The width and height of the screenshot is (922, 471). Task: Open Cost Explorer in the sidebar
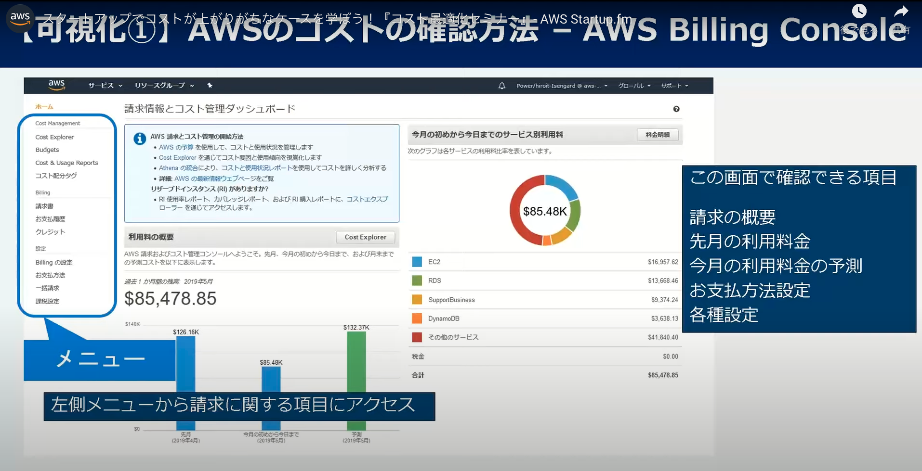pyautogui.click(x=54, y=137)
